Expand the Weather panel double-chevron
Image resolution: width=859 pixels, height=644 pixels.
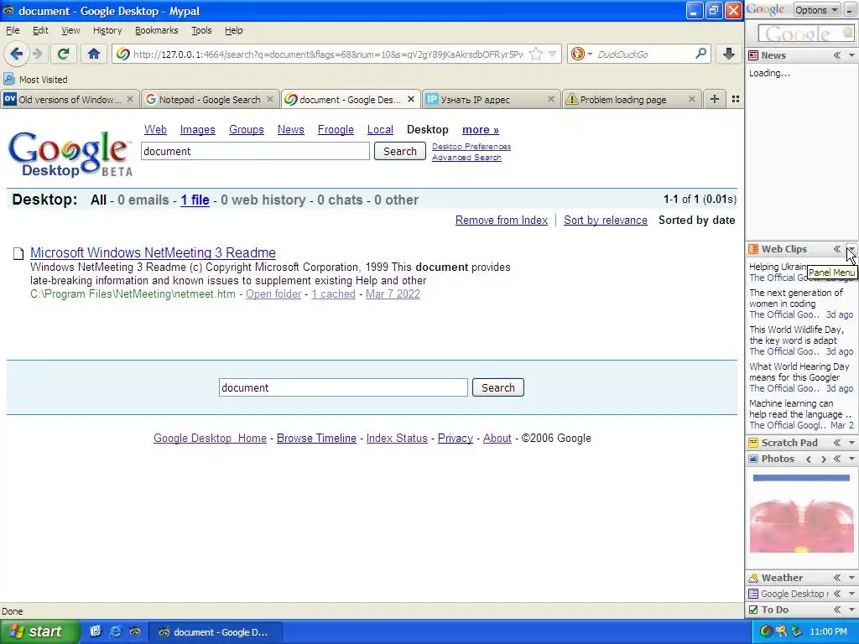click(x=837, y=578)
